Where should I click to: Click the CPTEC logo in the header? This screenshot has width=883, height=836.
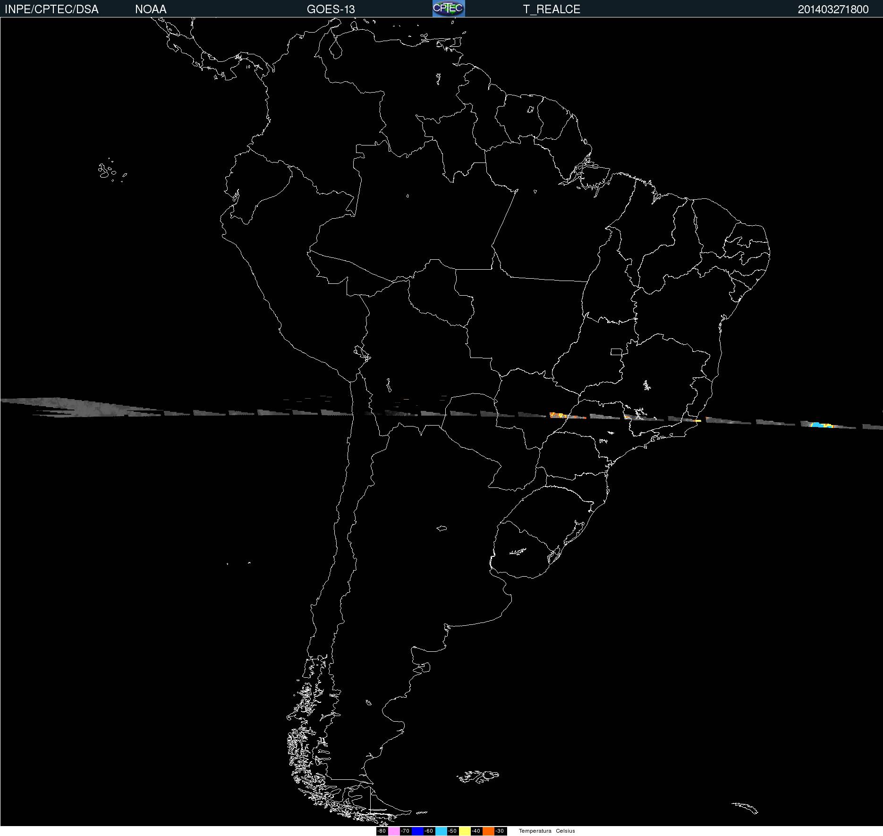coord(449,9)
